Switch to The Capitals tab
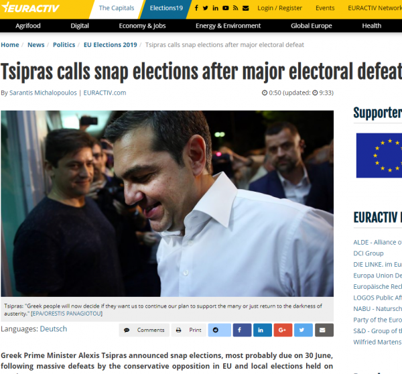This screenshot has height=374, width=402. point(117,8)
